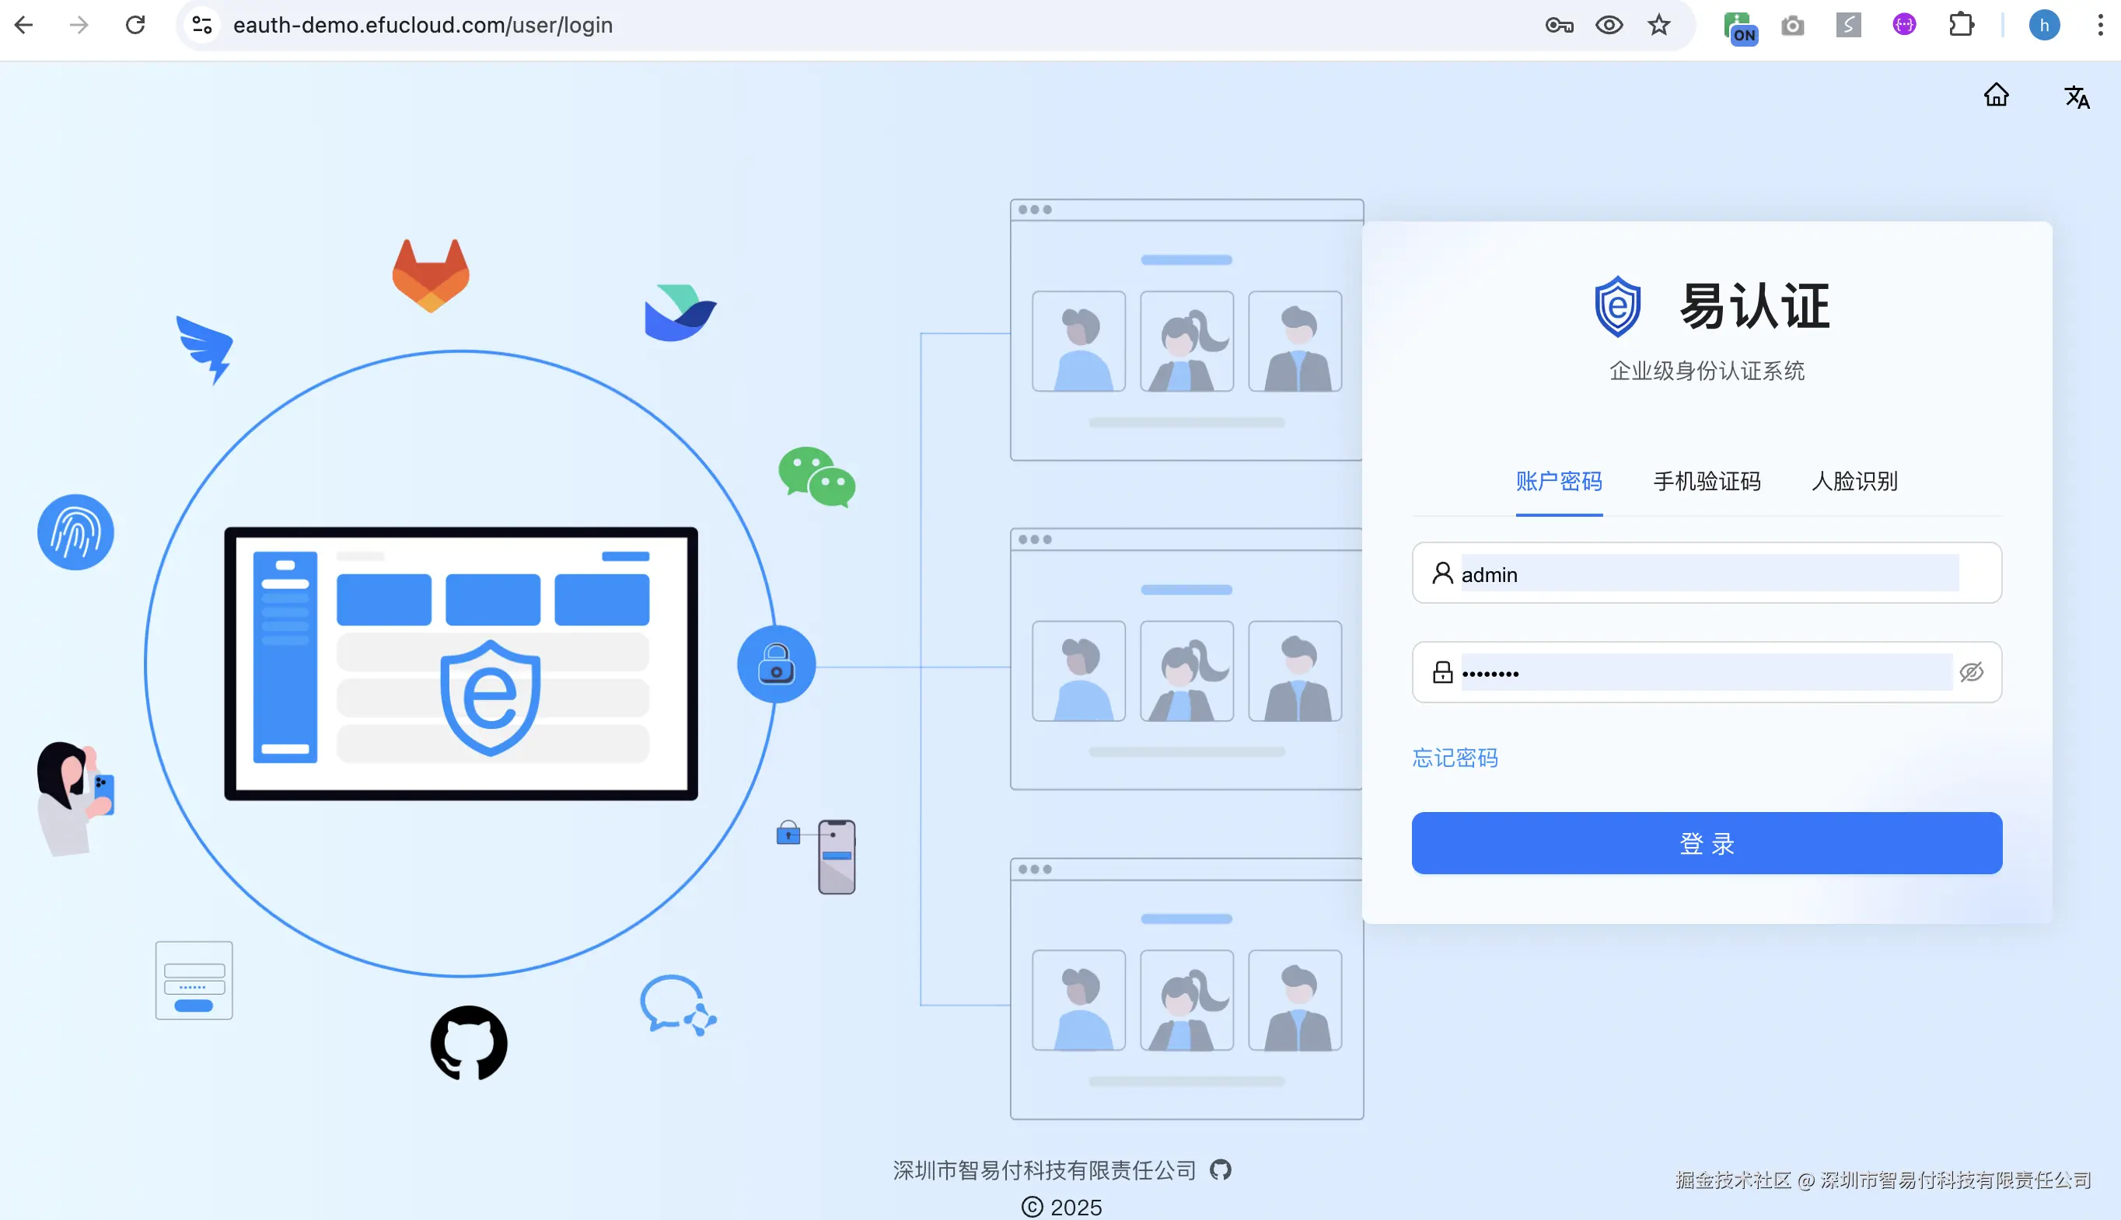This screenshot has height=1220, width=2121.
Task: Click the 登录 login button
Action: (1706, 843)
